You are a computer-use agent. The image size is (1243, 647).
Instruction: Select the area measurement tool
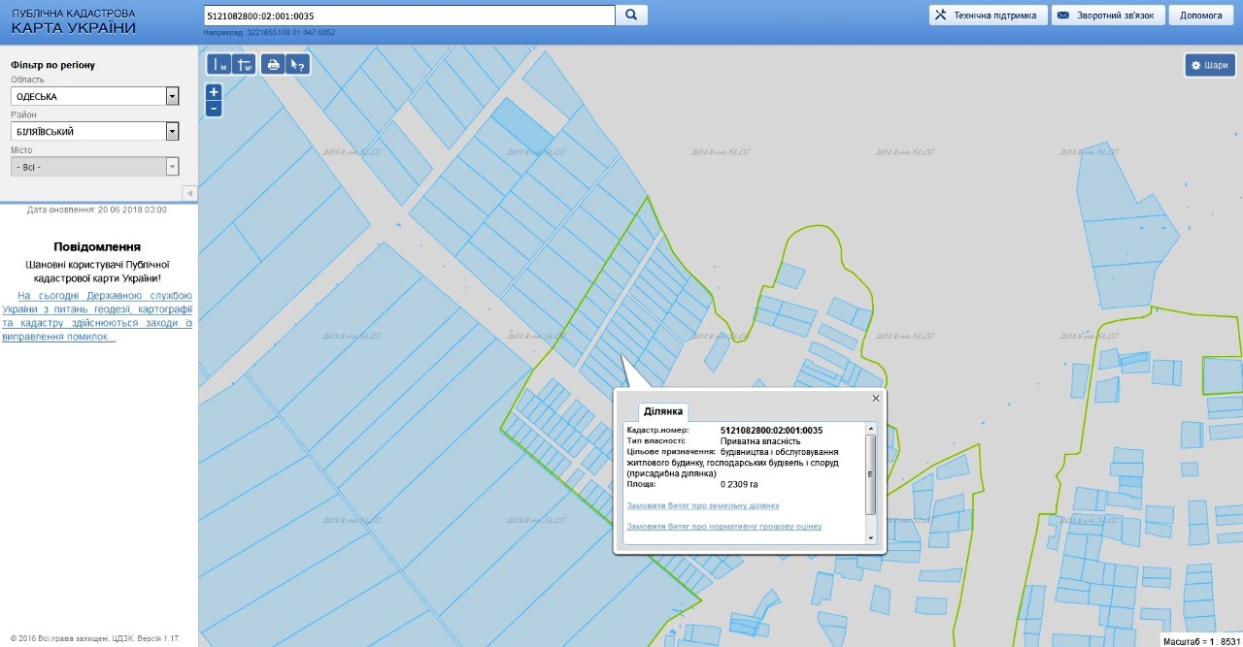pos(245,65)
